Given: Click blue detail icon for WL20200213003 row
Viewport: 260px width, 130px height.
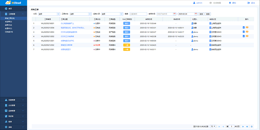Looking at the screenshot, I should (x=244, y=32).
